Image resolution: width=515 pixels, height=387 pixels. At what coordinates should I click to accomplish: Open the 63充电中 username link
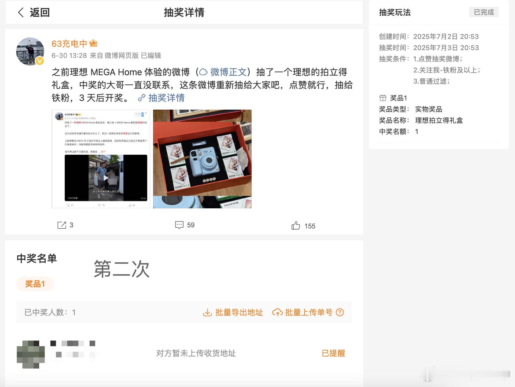(69, 44)
